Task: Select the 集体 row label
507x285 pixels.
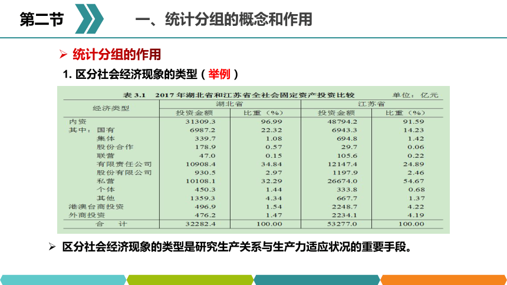Action: (106, 138)
